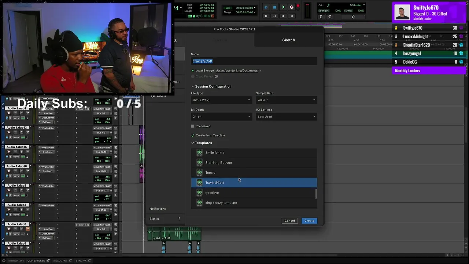Click the fast forward transport button
This screenshot has width=469, height=264.
coord(283,16)
